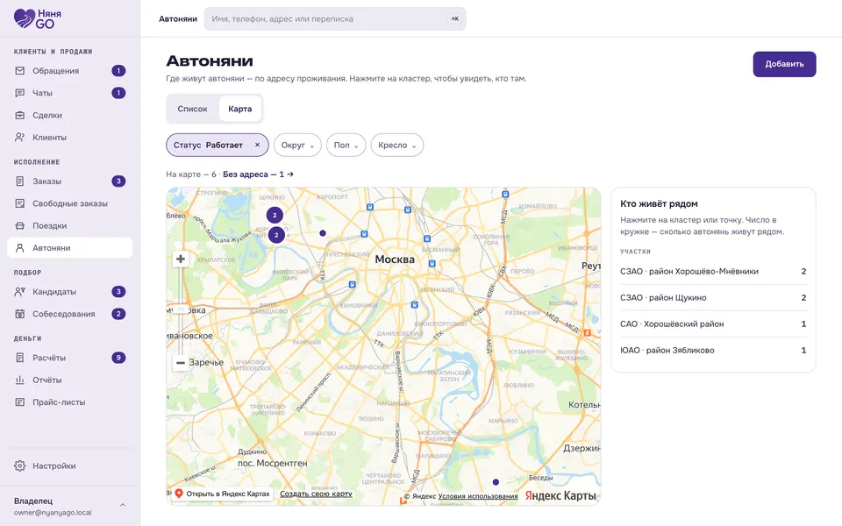Image resolution: width=842 pixels, height=526 pixels.
Task: Click the Яндекс Карты logo on the map
Action: pos(560,495)
